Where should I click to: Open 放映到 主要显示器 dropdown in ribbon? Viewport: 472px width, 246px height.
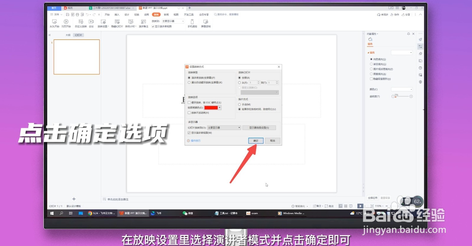click(x=173, y=21)
